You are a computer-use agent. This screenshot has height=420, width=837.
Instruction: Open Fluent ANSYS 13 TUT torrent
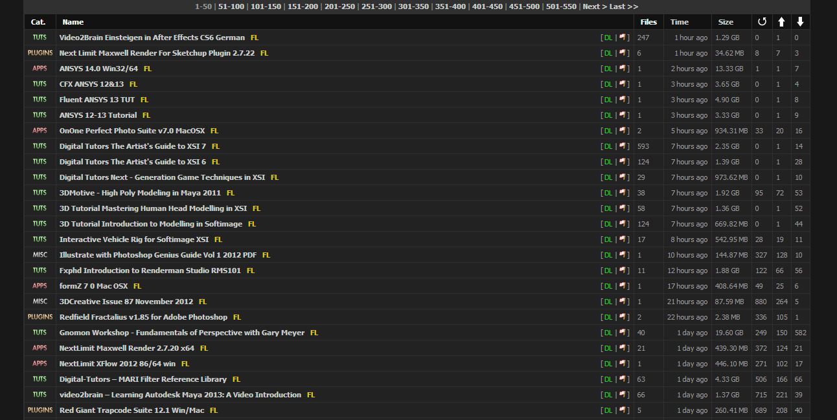pyautogui.click(x=97, y=100)
